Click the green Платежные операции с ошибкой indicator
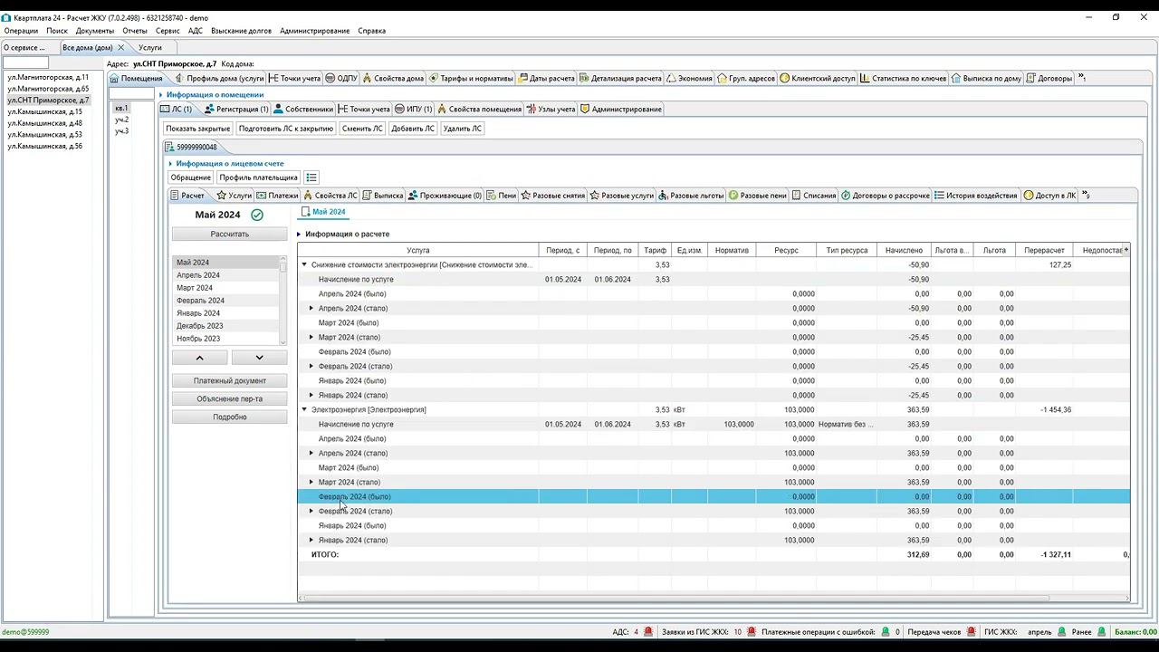The height and width of the screenshot is (652, 1159). [x=885, y=632]
